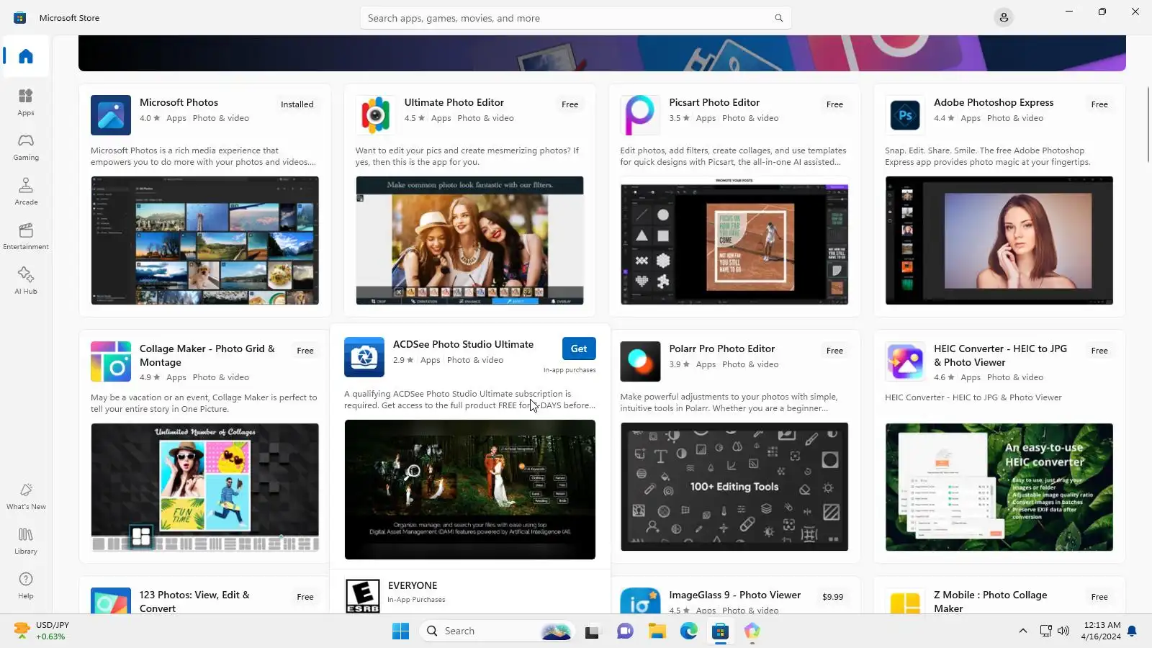Open File Explorer from the taskbar
The image size is (1152, 648).
pyautogui.click(x=657, y=631)
